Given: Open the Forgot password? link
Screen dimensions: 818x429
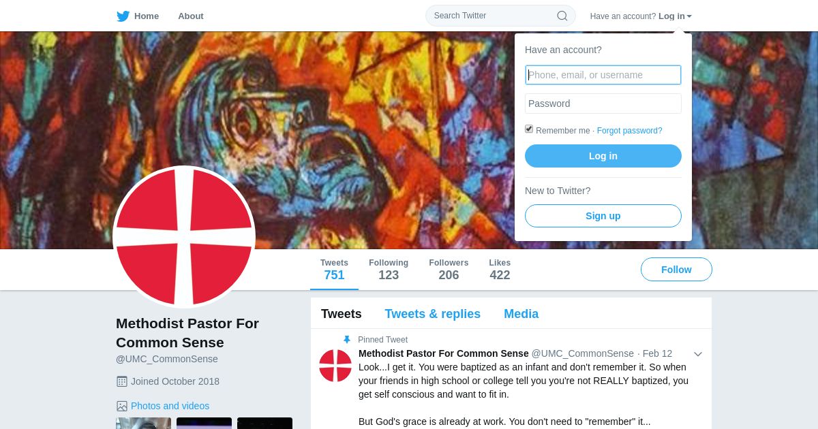Looking at the screenshot, I should [629, 131].
